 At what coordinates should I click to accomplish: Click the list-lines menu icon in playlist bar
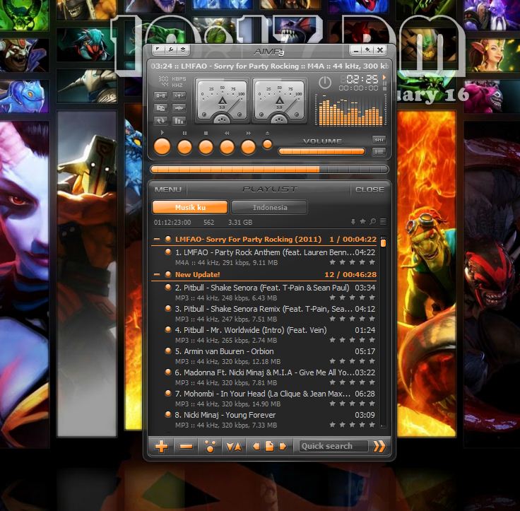coord(383,221)
